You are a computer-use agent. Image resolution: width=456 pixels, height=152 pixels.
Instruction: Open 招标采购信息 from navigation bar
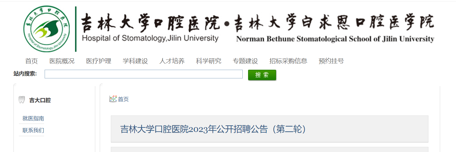[x=288, y=61]
